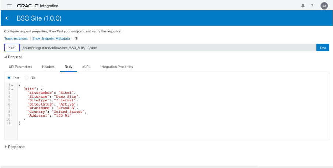
Task: Open the cURL tab
Action: tap(86, 67)
